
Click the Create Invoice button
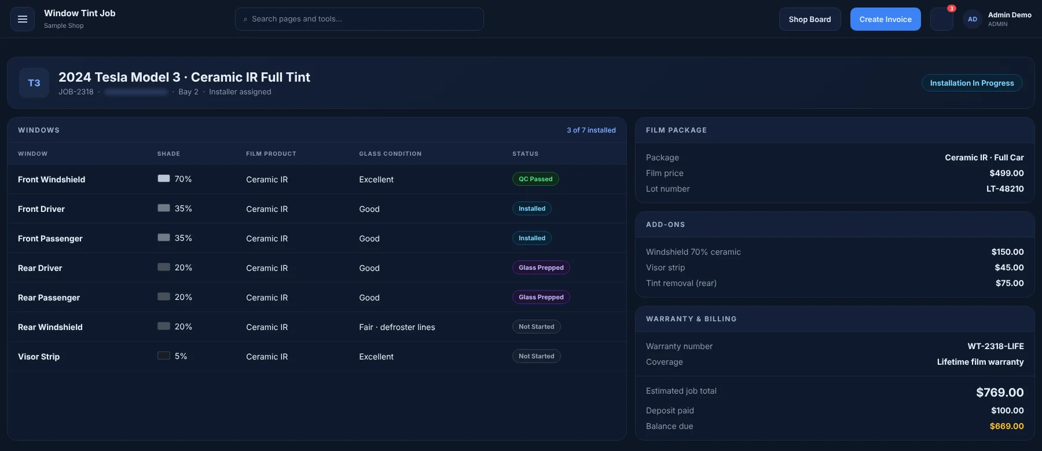coord(886,19)
